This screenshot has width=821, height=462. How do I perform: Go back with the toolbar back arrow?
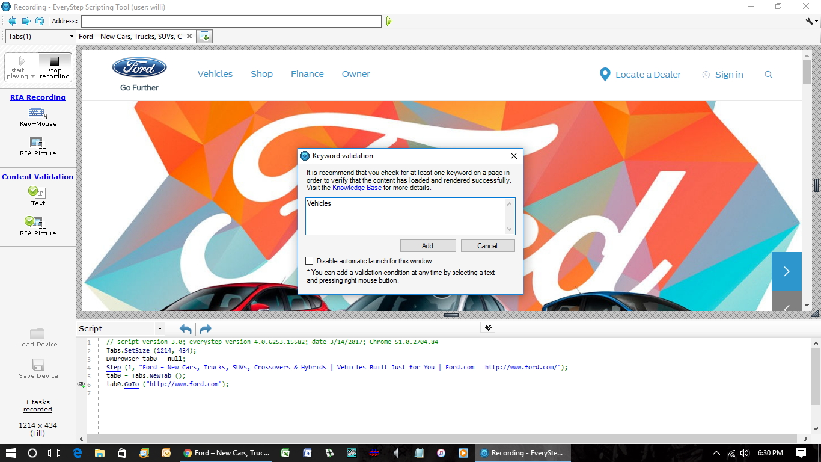tap(12, 21)
